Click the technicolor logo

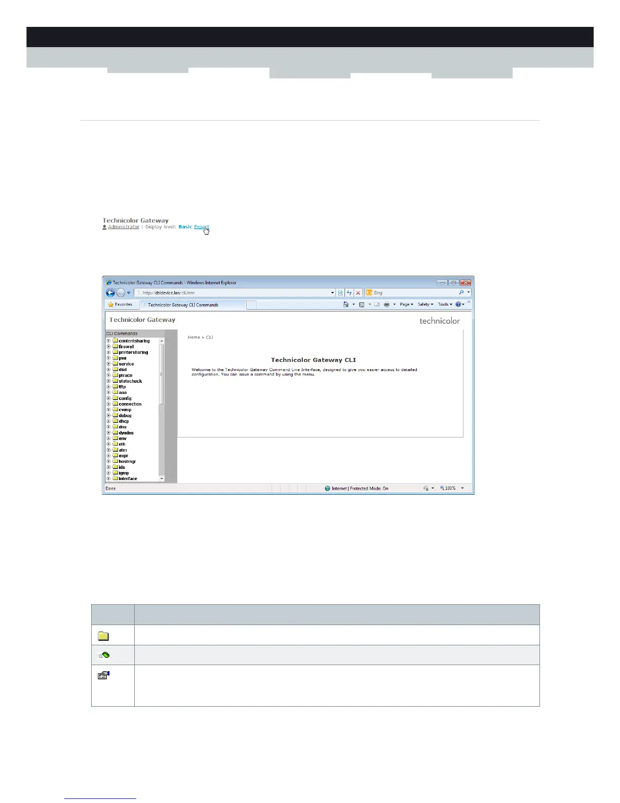click(x=440, y=321)
